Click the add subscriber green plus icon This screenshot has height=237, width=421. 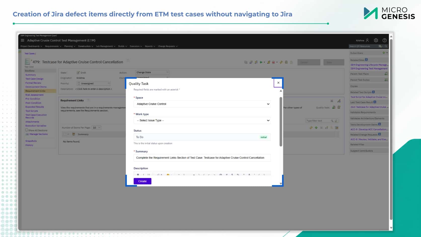point(384,53)
